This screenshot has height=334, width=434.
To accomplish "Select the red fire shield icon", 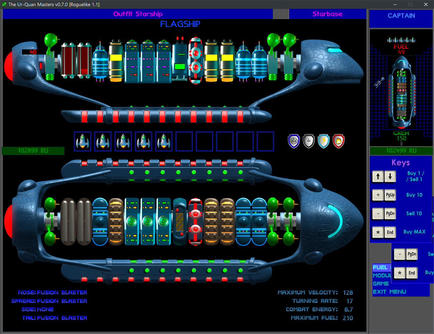I will pyautogui.click(x=339, y=141).
